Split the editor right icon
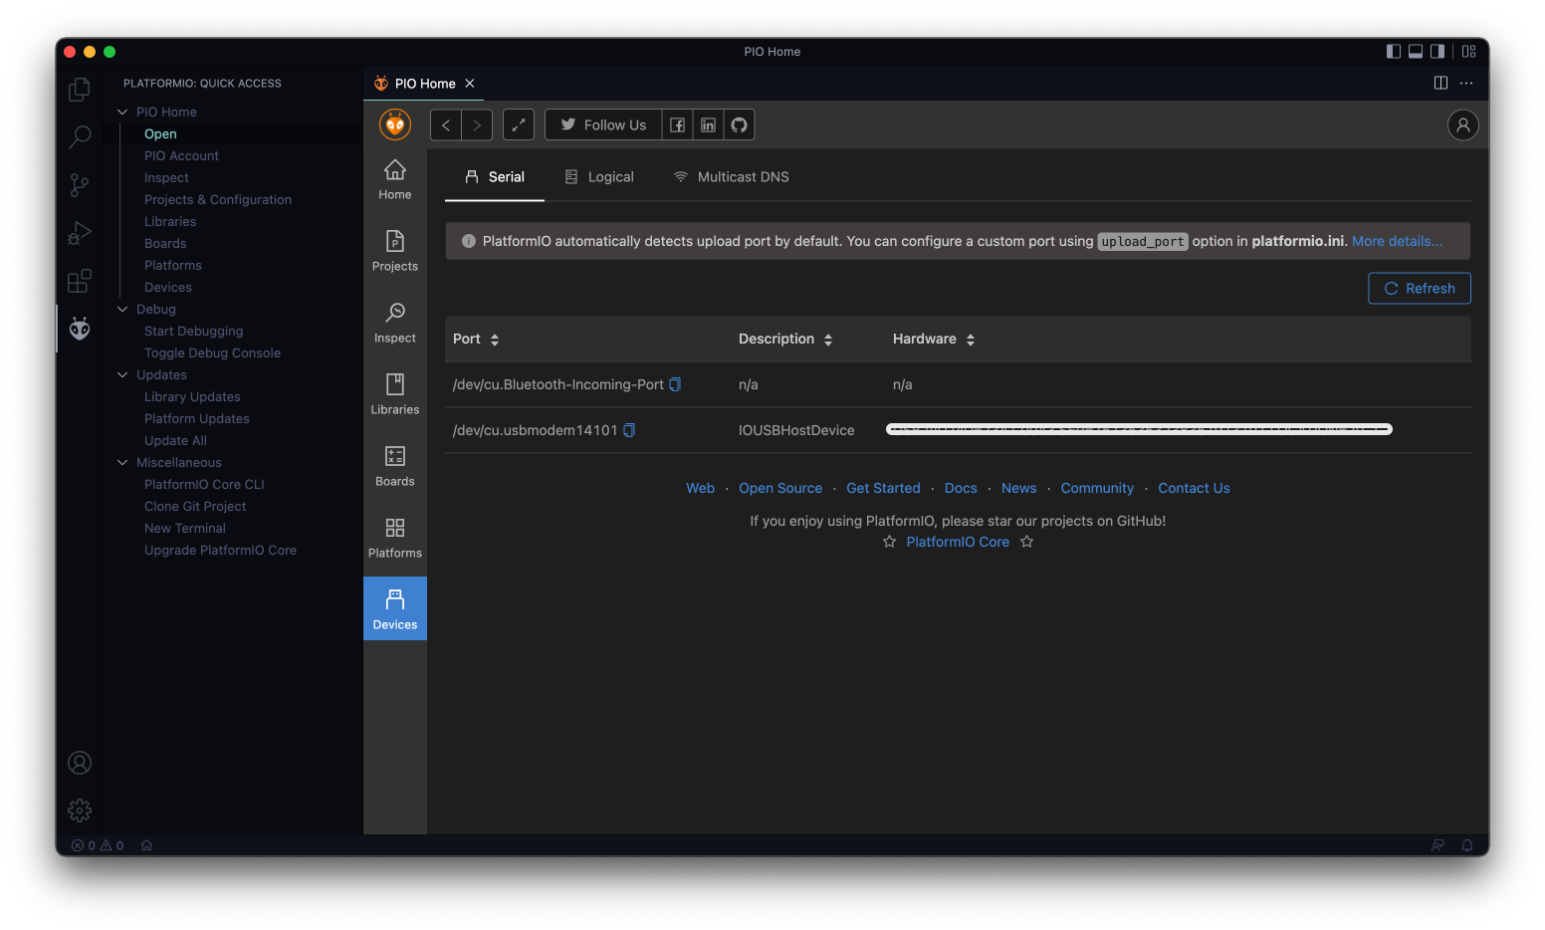The width and height of the screenshot is (1545, 930). pos(1440,83)
